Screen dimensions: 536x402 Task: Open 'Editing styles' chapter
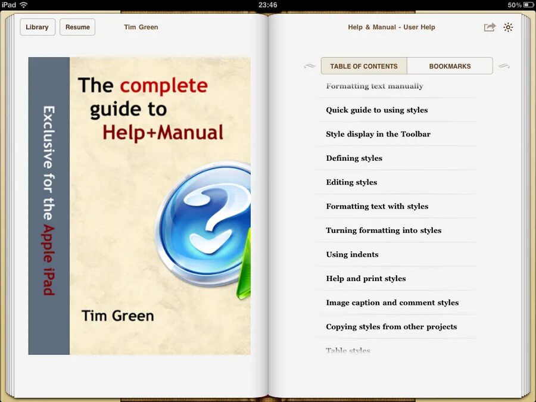(x=396, y=182)
